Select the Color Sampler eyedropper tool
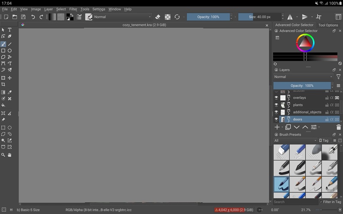The height and width of the screenshot is (214, 343). point(9,92)
